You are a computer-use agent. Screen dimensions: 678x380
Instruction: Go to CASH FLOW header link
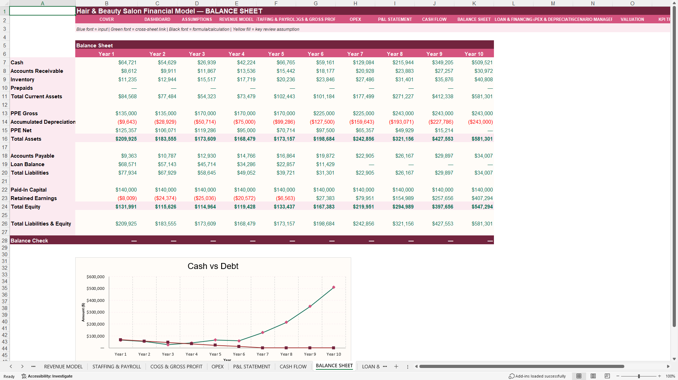click(434, 19)
